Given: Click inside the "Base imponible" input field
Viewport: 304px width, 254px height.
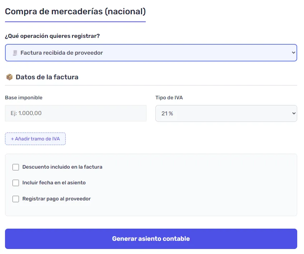Looking at the screenshot, I should click(75, 113).
